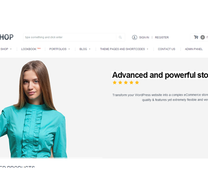Viewport: 208px width, 190px height.
Task: Expand the Blog dropdown arrow
Action: 90,49
